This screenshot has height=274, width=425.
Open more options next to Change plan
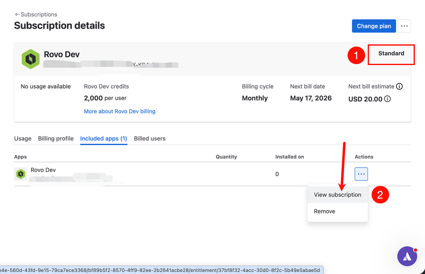pyautogui.click(x=404, y=26)
